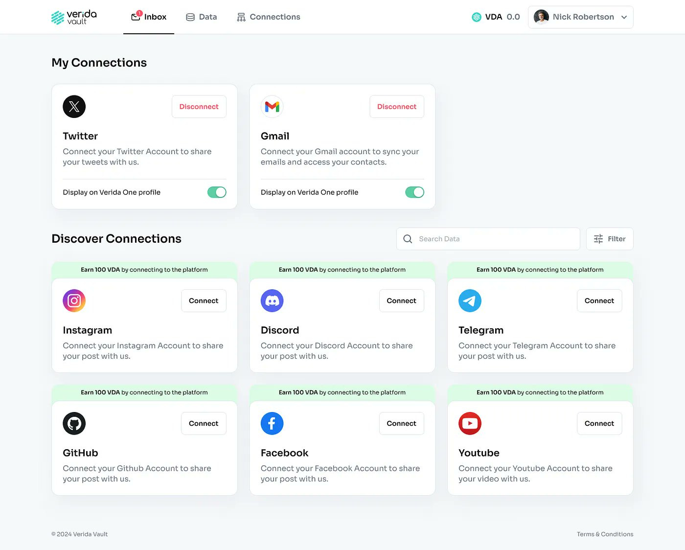Screen dimensions: 685x550
Task: Click the Instagram card title
Action: point(88,330)
